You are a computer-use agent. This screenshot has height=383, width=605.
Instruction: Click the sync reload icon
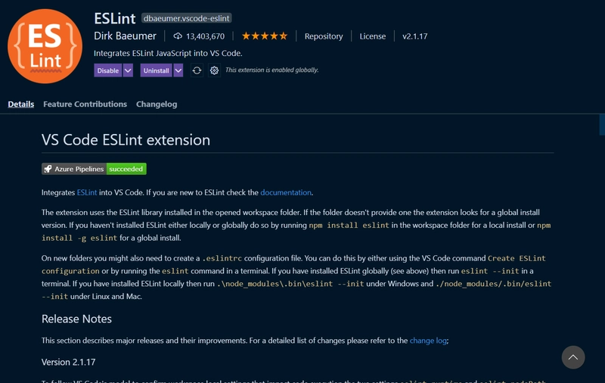click(x=197, y=70)
